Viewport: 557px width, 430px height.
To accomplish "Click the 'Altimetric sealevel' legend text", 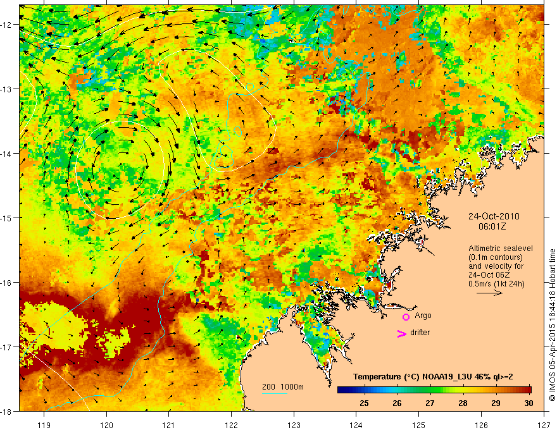I will coord(501,249).
